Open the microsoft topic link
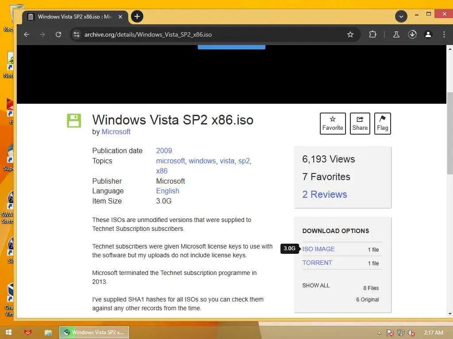This screenshot has width=453, height=339. coord(170,161)
